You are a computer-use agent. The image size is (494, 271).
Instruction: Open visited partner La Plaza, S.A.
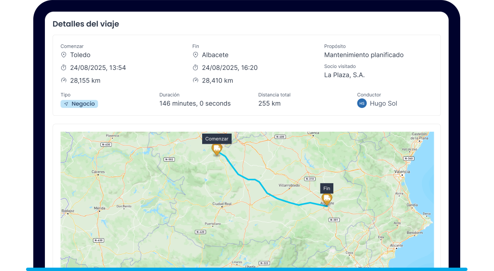[344, 75]
